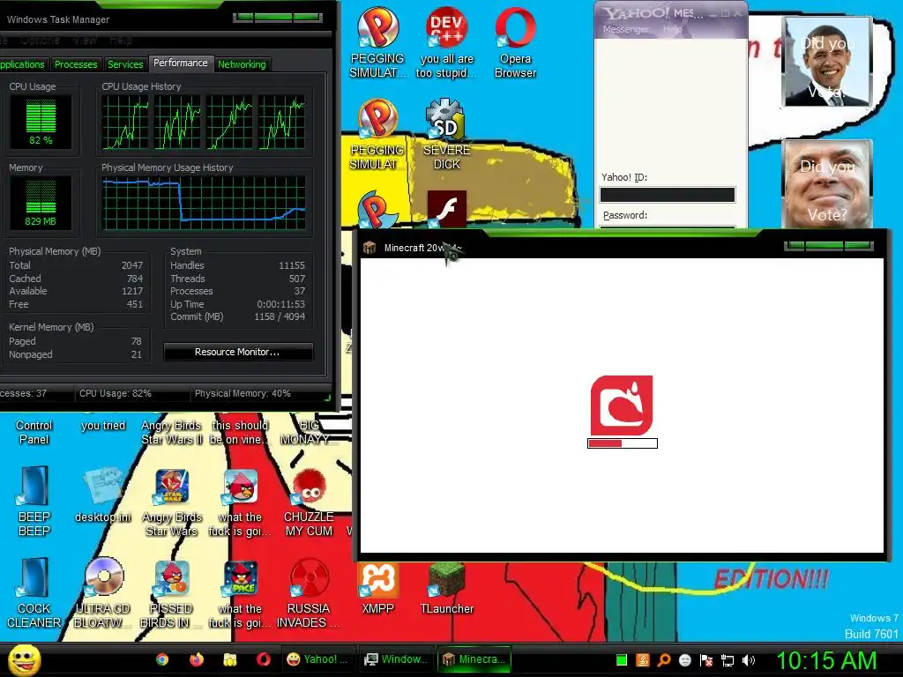The width and height of the screenshot is (903, 677).
Task: Click the red Mojang logo
Action: pos(622,405)
